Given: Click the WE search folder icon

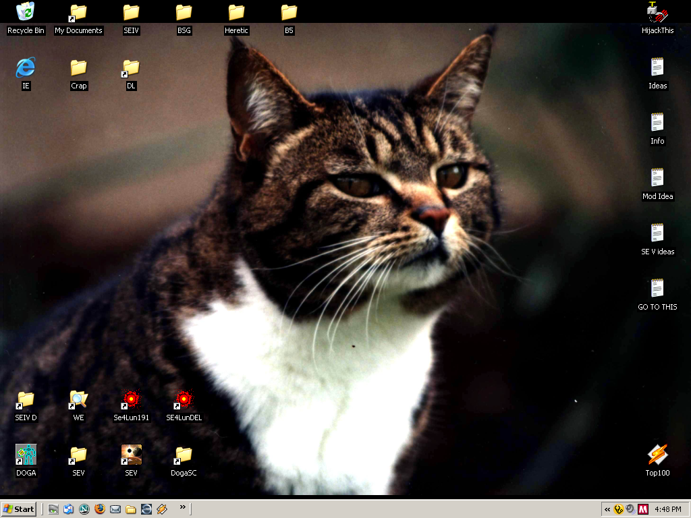Looking at the screenshot, I should click(x=78, y=399).
